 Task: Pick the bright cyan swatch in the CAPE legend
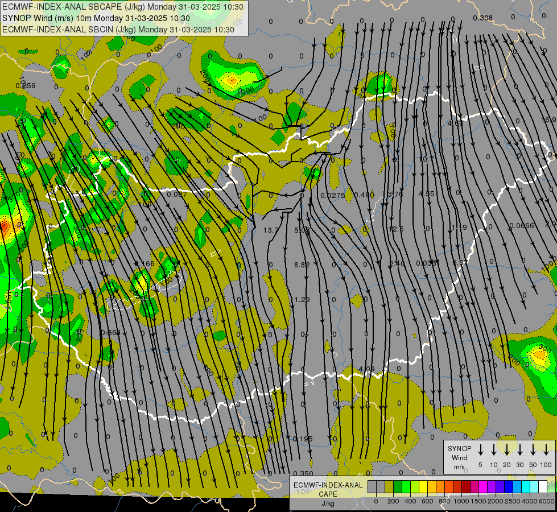[525, 486]
